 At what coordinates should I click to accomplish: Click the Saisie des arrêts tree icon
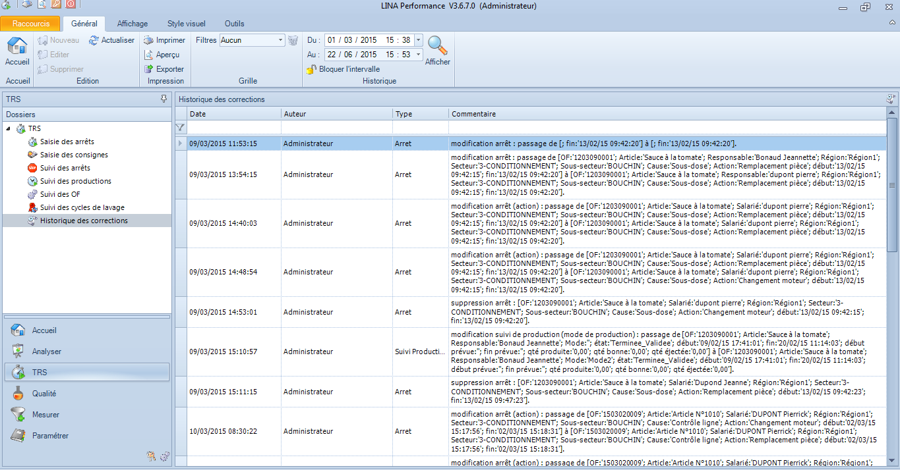pyautogui.click(x=33, y=142)
